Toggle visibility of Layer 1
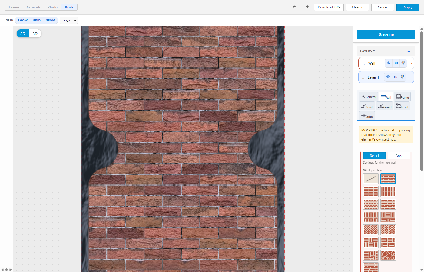 point(388,77)
